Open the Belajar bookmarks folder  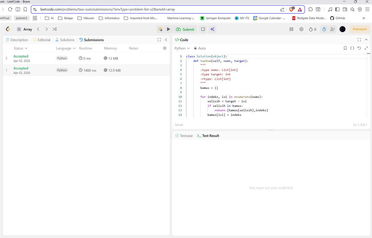[x=66, y=18]
